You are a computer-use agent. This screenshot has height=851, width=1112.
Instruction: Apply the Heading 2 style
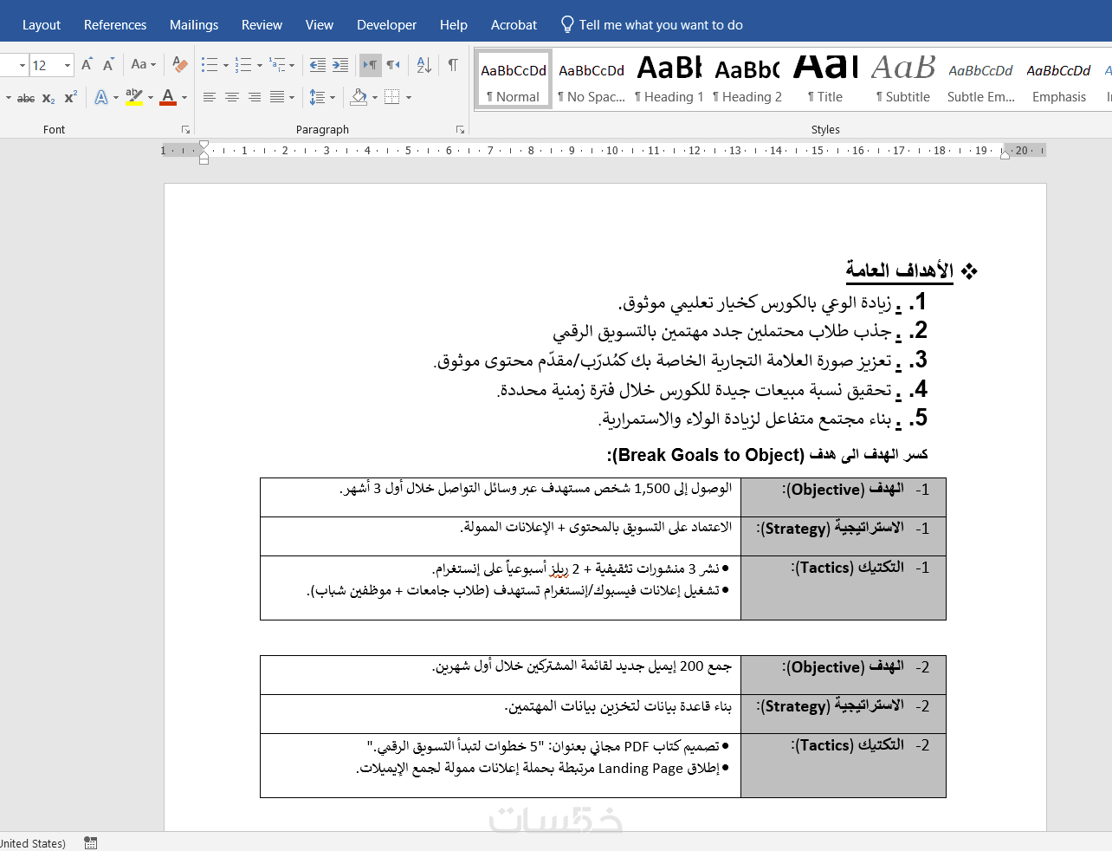pos(747,79)
